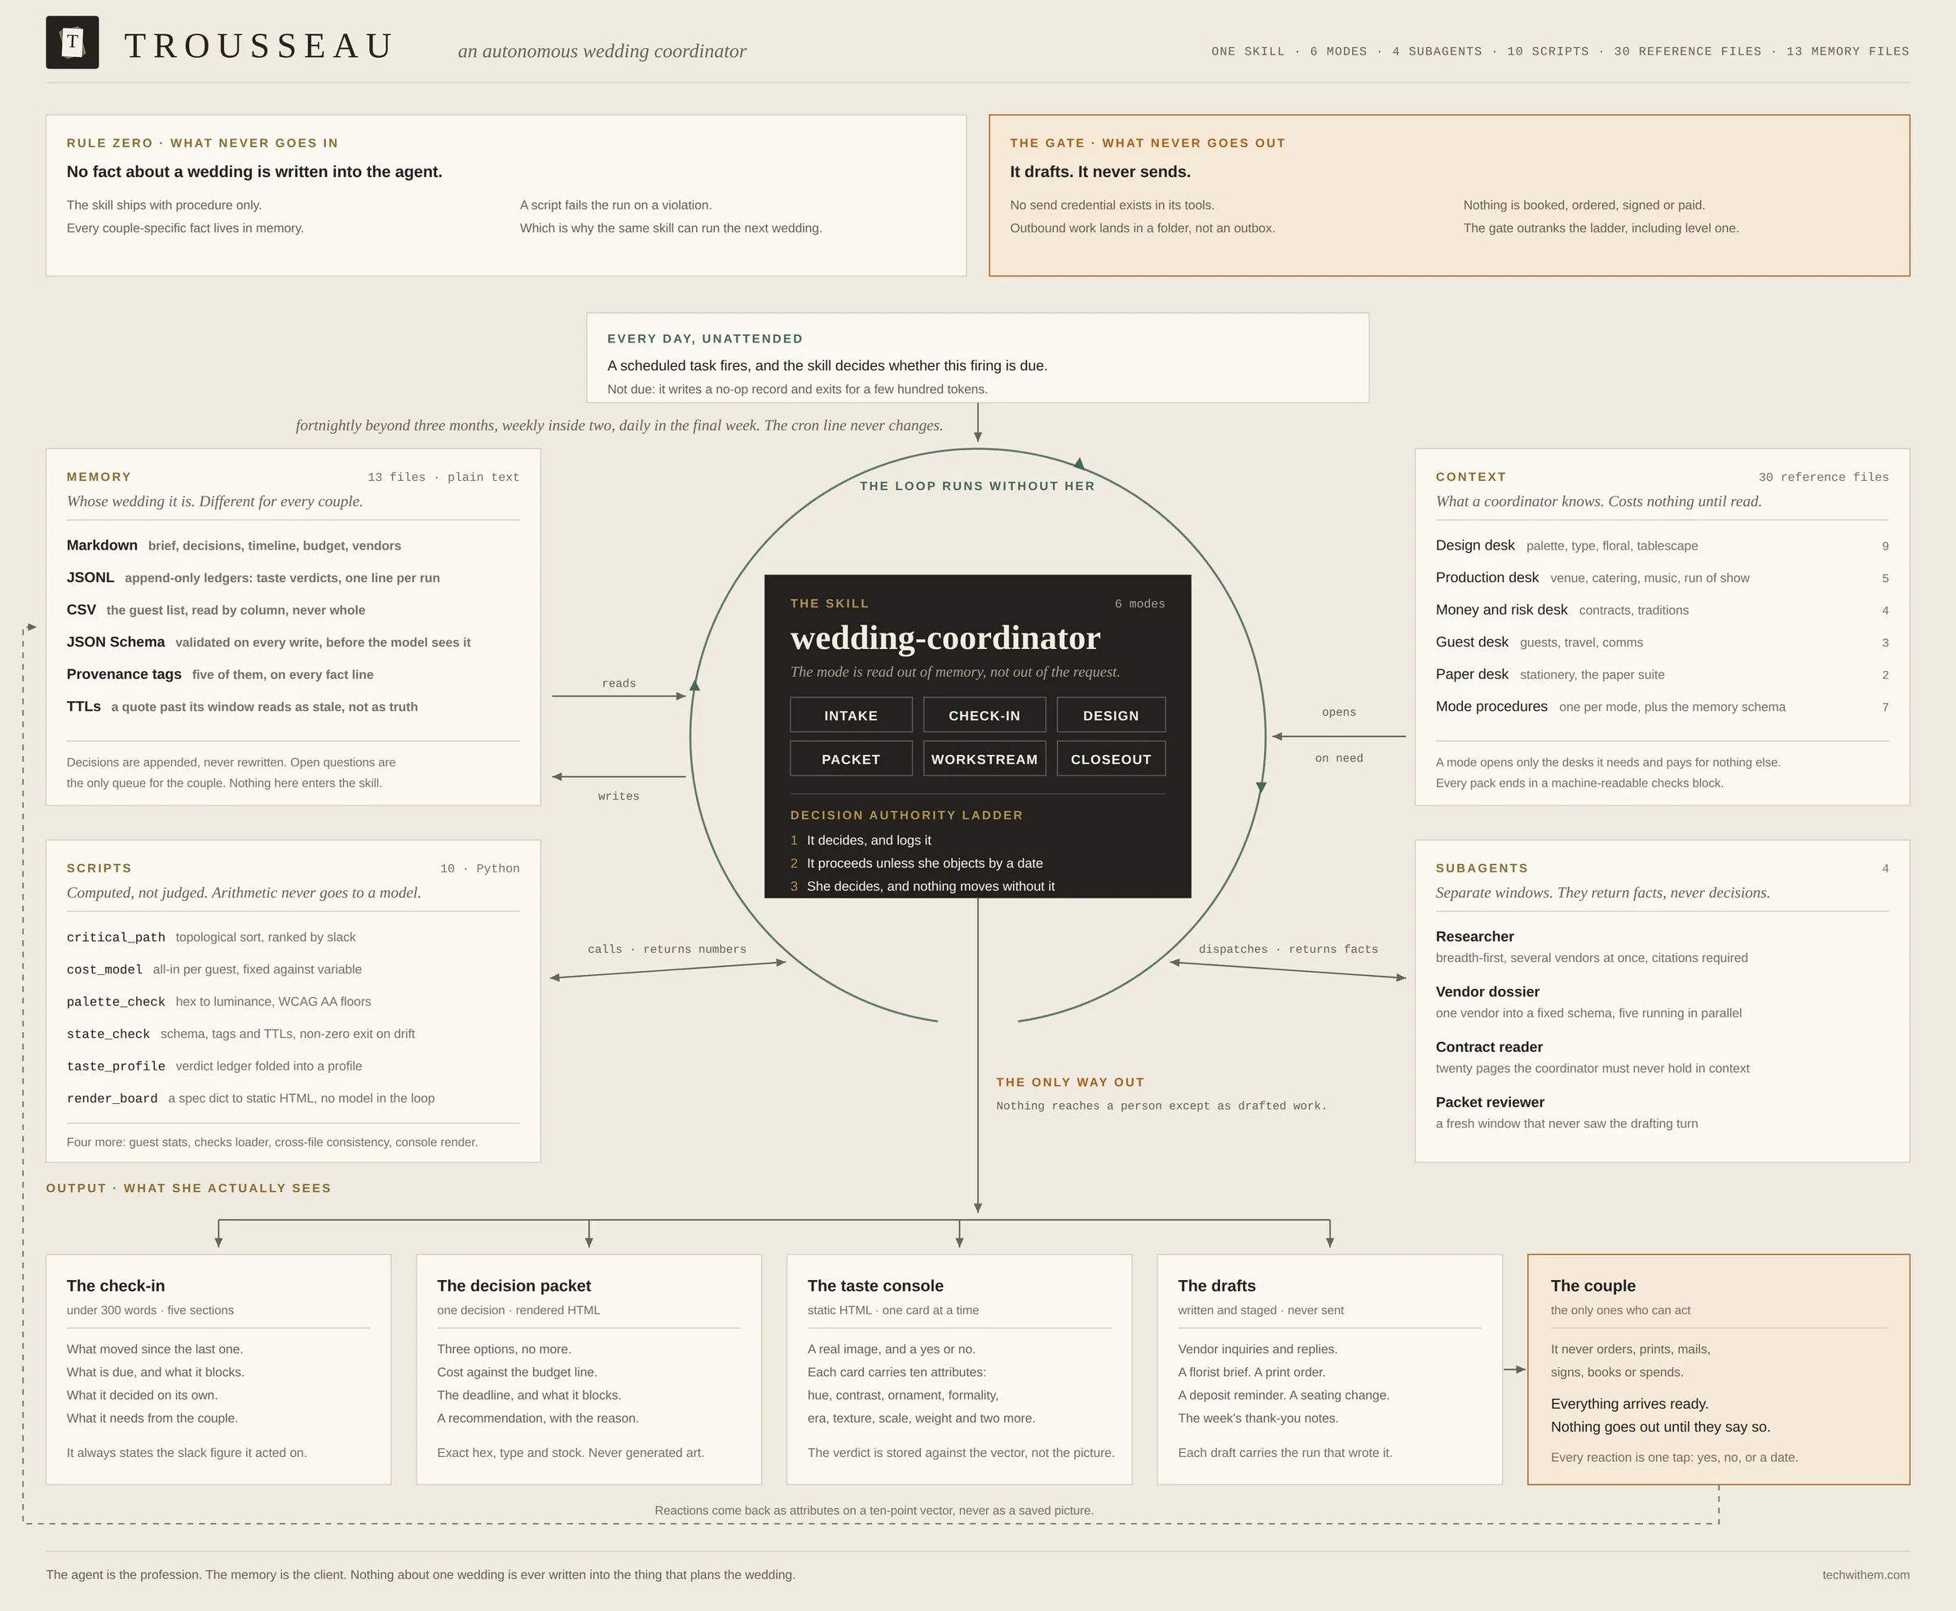Click the RULE ZERO heading
This screenshot has height=1611, width=1956.
tap(202, 143)
